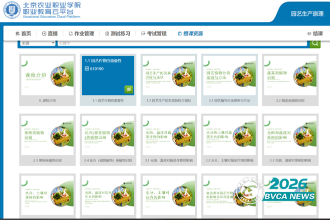Image resolution: width=330 pixels, height=220 pixels.
Task: Click the 园艺生产原理 course title
Action: [307, 13]
